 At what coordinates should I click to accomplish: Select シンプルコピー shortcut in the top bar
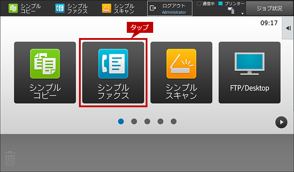tap(25, 8)
